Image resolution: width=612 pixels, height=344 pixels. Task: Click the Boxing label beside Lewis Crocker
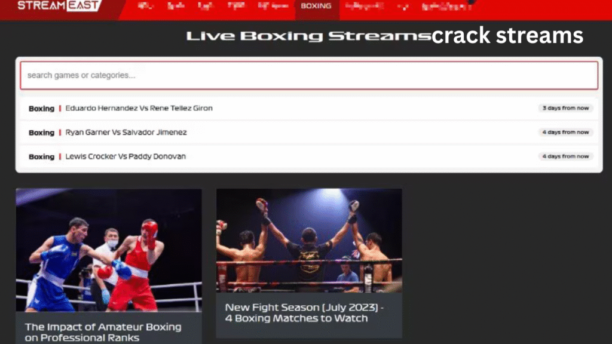pyautogui.click(x=41, y=157)
